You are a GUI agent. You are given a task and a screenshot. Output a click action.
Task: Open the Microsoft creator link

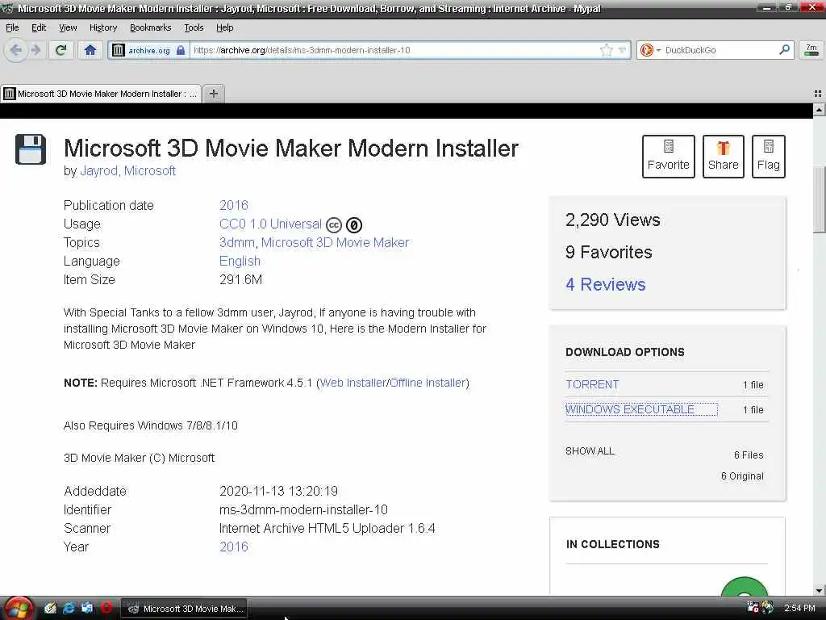(149, 171)
